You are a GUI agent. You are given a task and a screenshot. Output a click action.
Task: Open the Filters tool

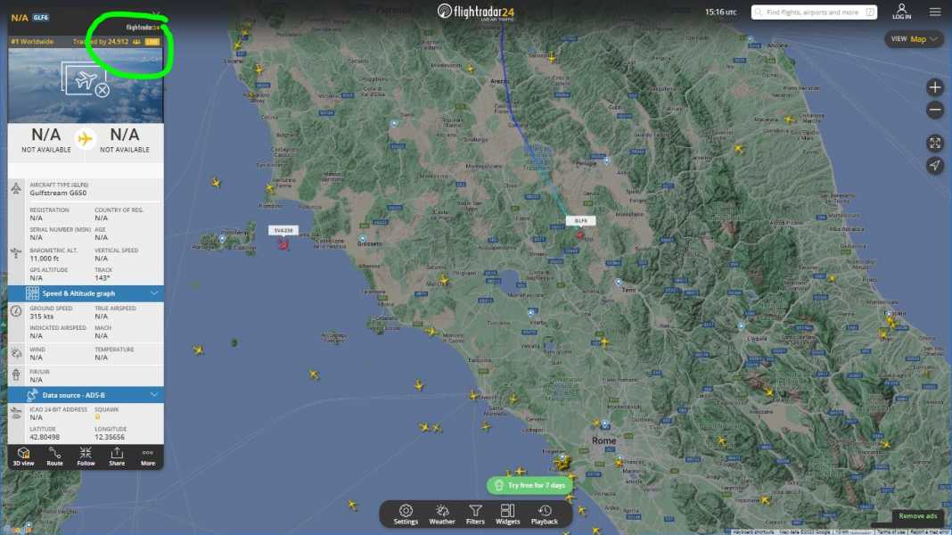(x=475, y=514)
